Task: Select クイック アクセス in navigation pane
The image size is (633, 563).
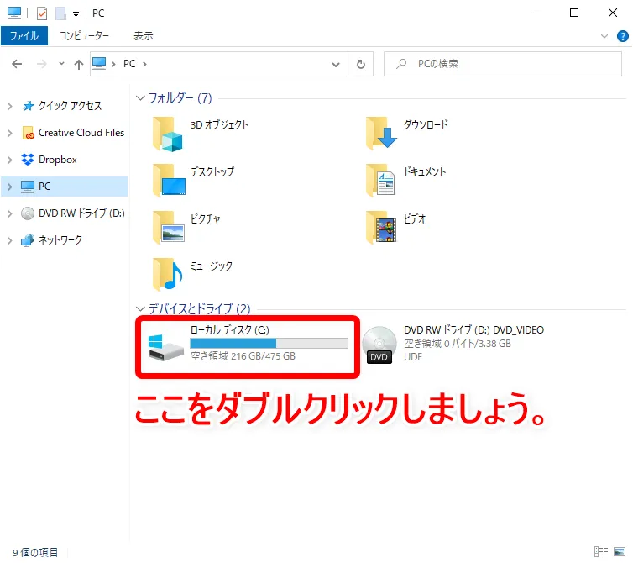Action: (70, 106)
